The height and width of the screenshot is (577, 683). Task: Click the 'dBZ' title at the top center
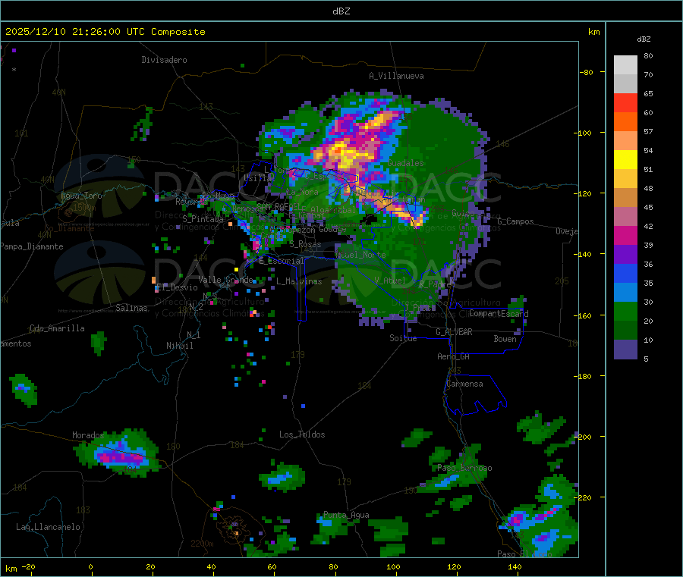(x=341, y=11)
